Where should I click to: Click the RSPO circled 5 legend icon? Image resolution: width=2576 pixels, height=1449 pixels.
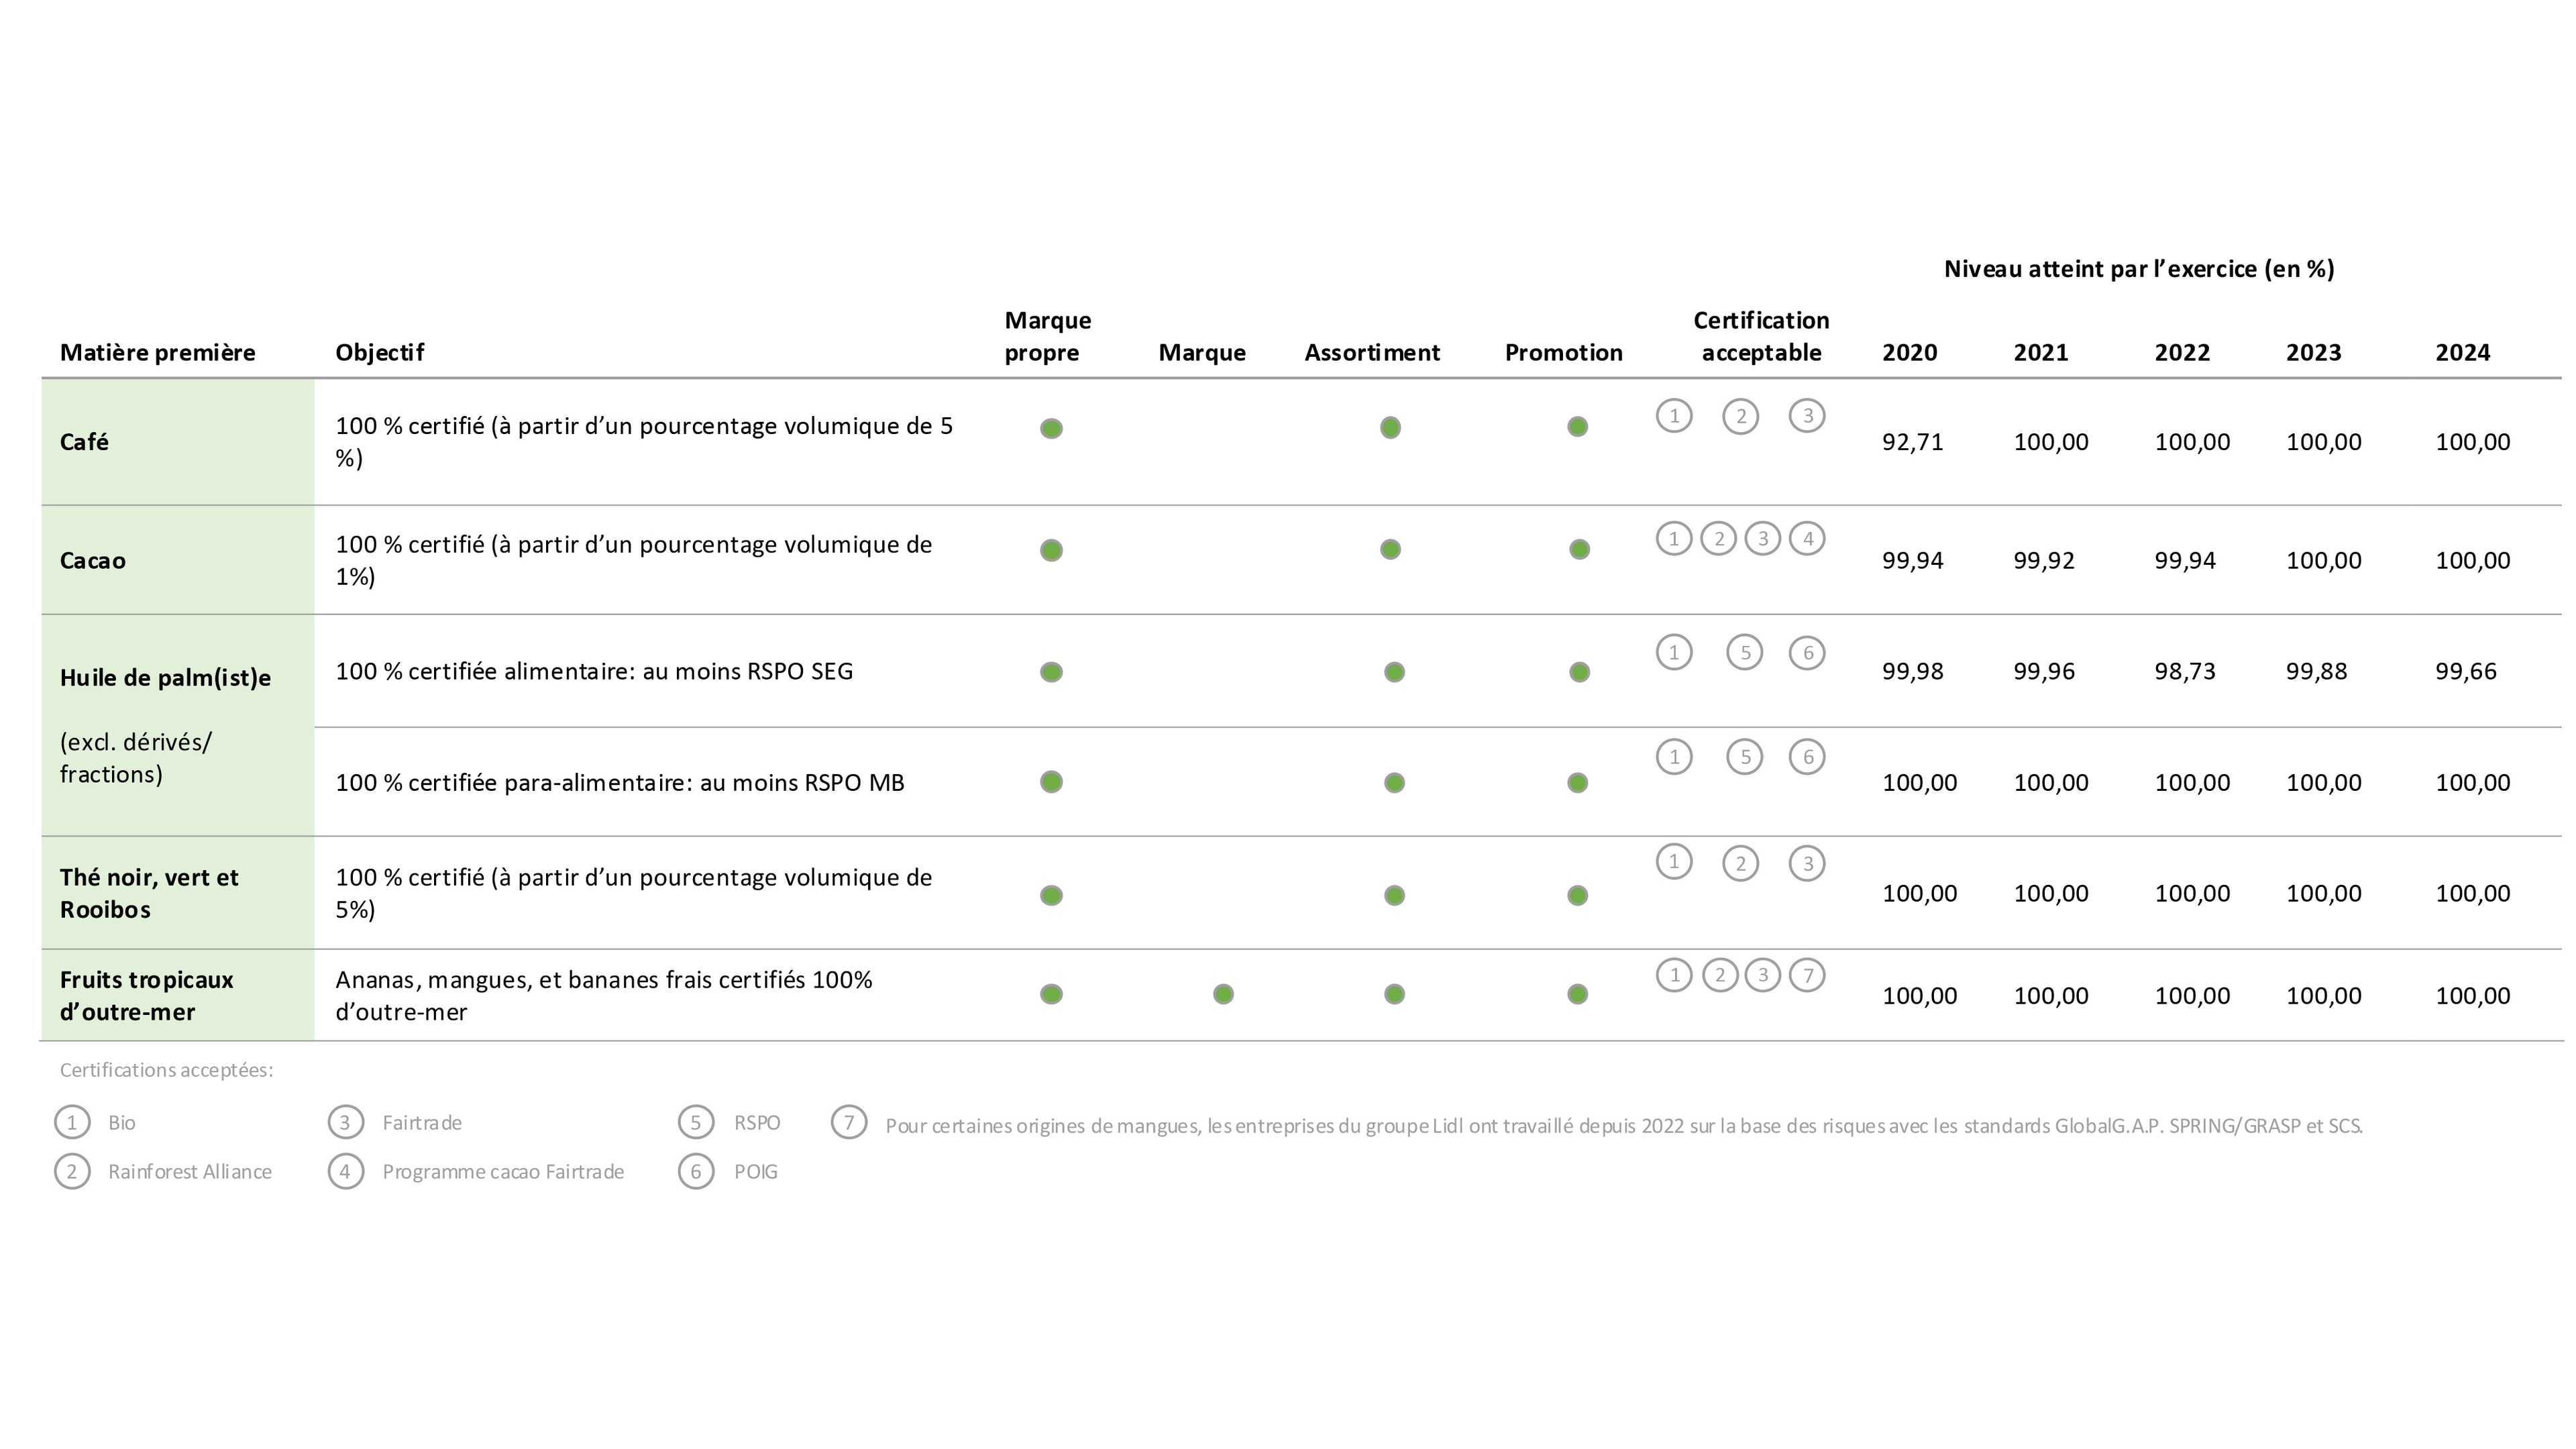[696, 1122]
